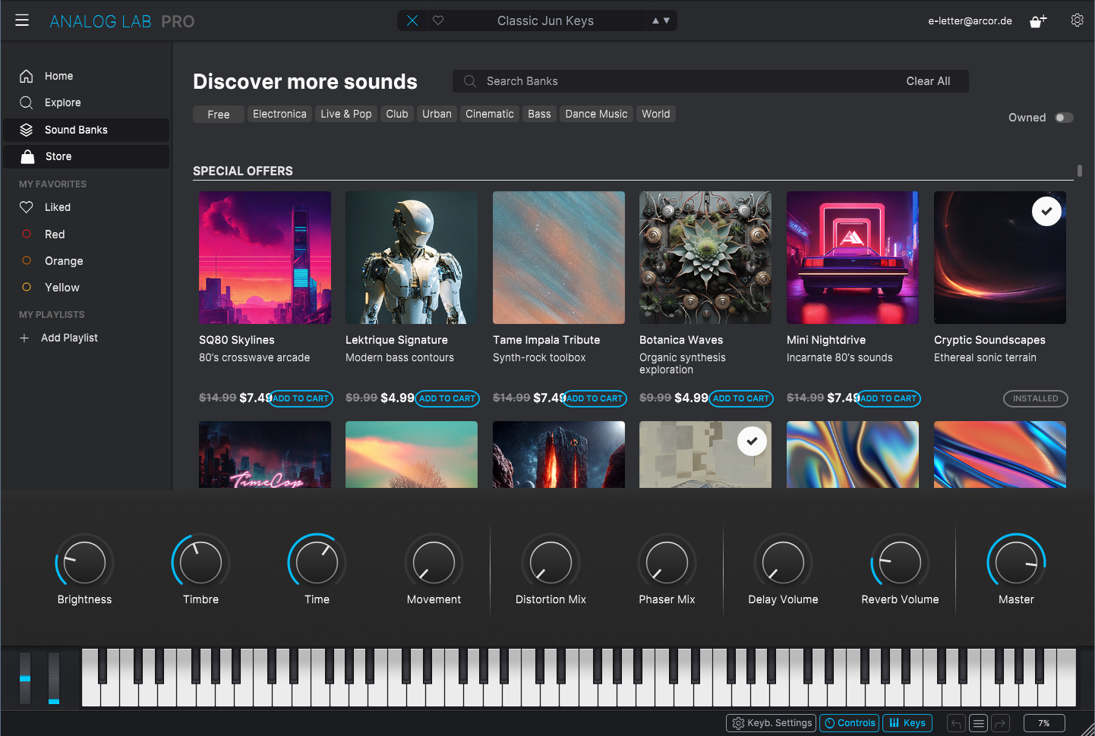Go to Home in sidebar
Viewport: 1095px width, 736px height.
click(x=86, y=76)
